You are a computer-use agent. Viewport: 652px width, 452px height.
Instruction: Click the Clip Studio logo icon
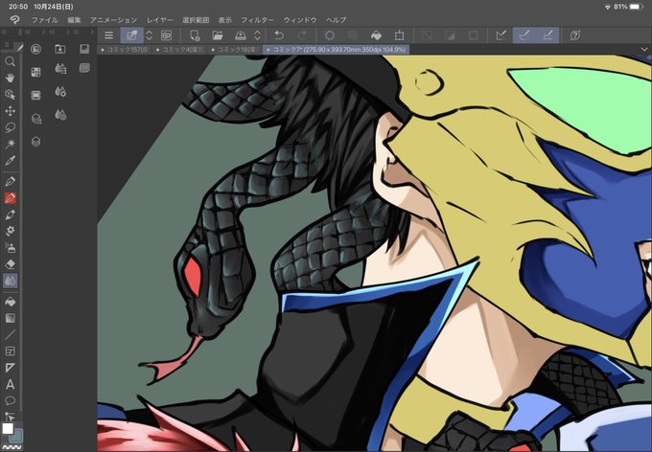pyautogui.click(x=14, y=19)
